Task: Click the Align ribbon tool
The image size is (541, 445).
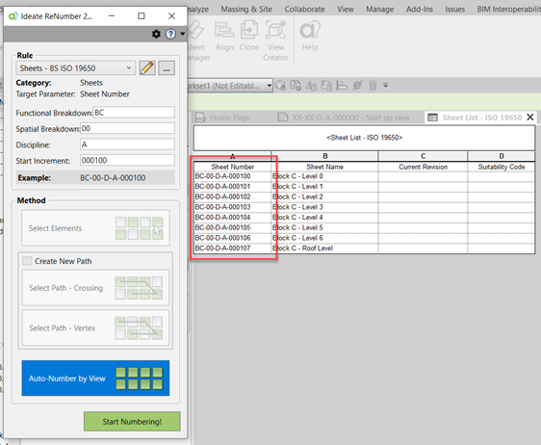Action: point(224,36)
